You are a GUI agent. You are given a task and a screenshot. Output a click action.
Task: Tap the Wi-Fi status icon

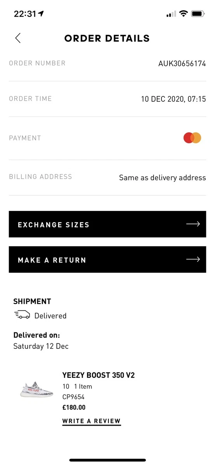[183, 14]
